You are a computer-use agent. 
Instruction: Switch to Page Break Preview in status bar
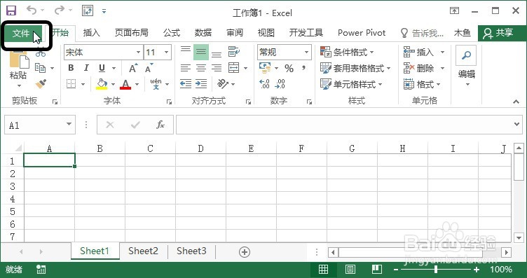pyautogui.click(x=377, y=270)
